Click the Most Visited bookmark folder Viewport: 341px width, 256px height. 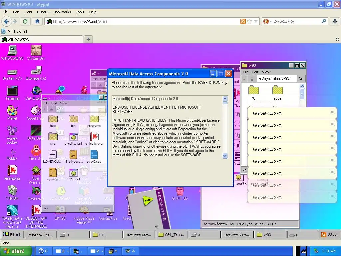[14, 32]
